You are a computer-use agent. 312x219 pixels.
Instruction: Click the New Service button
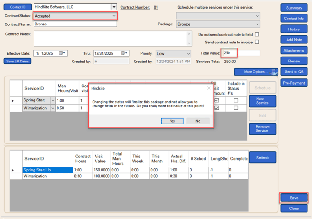click(x=263, y=101)
